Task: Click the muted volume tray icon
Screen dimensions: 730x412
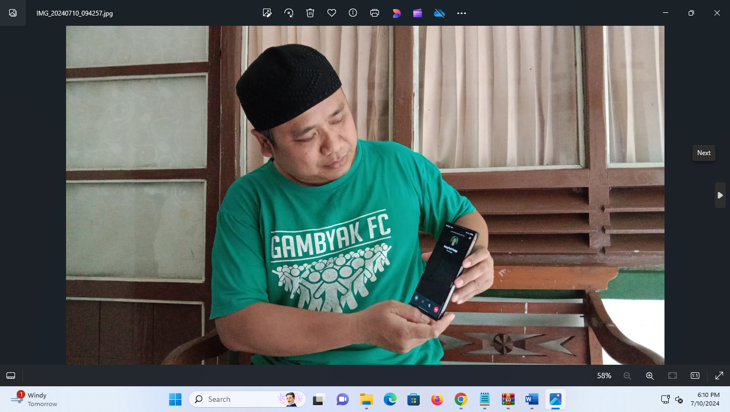Action: (678, 399)
